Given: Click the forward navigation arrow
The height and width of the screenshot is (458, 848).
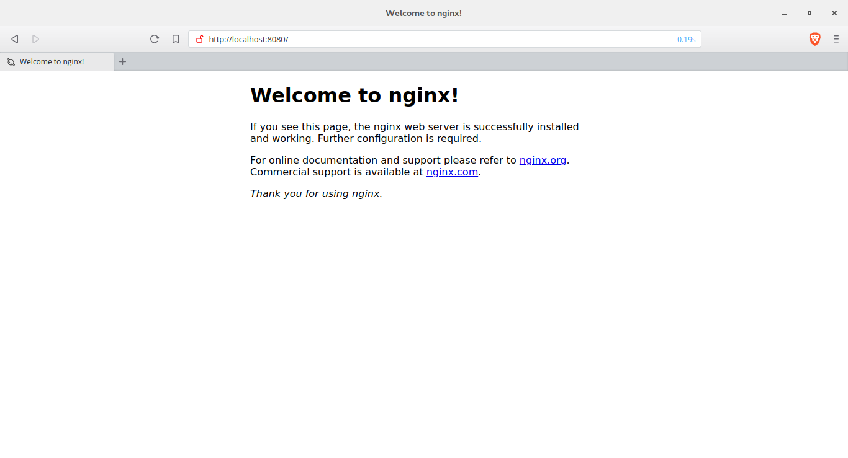Looking at the screenshot, I should click(36, 39).
